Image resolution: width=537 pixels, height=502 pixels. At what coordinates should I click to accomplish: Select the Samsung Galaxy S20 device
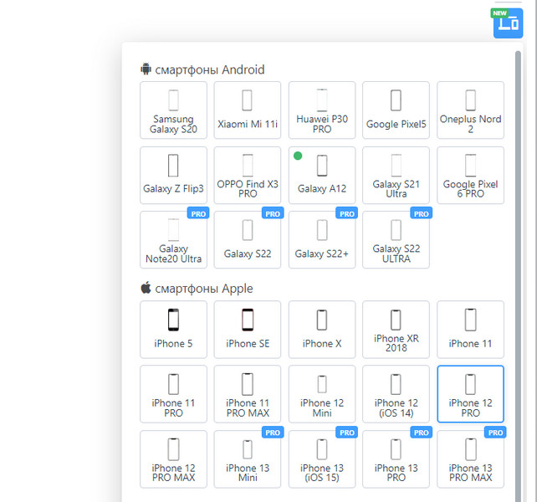pos(173,110)
